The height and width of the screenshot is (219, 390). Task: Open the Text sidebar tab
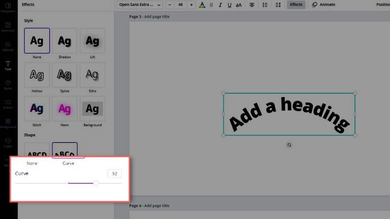point(8,66)
